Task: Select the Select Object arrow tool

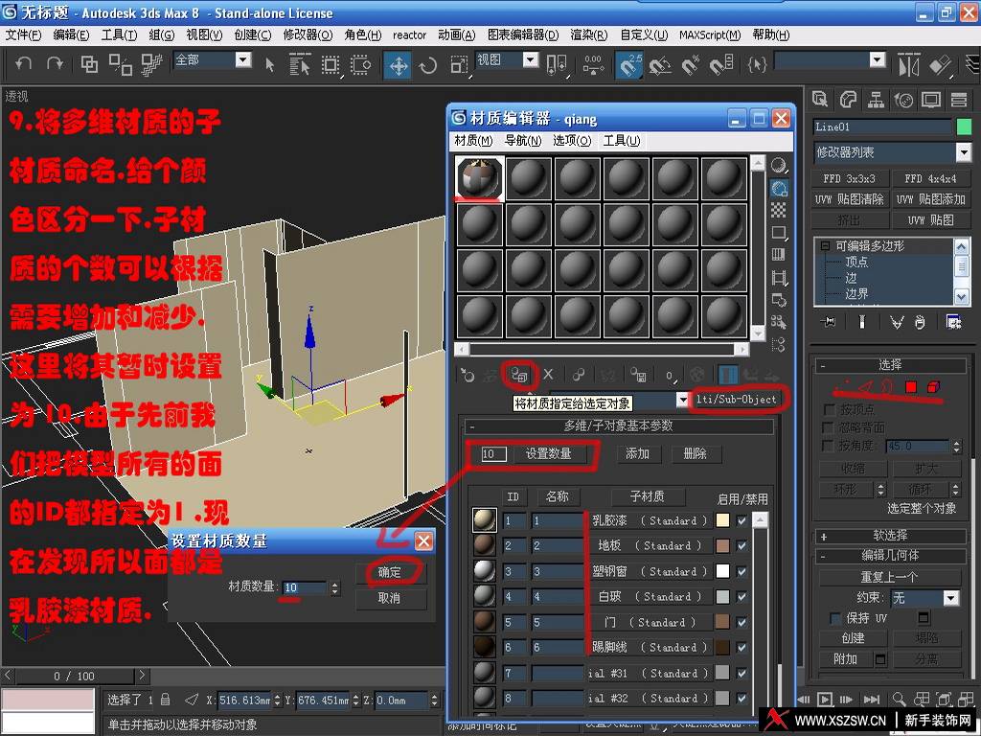Action: click(x=269, y=64)
